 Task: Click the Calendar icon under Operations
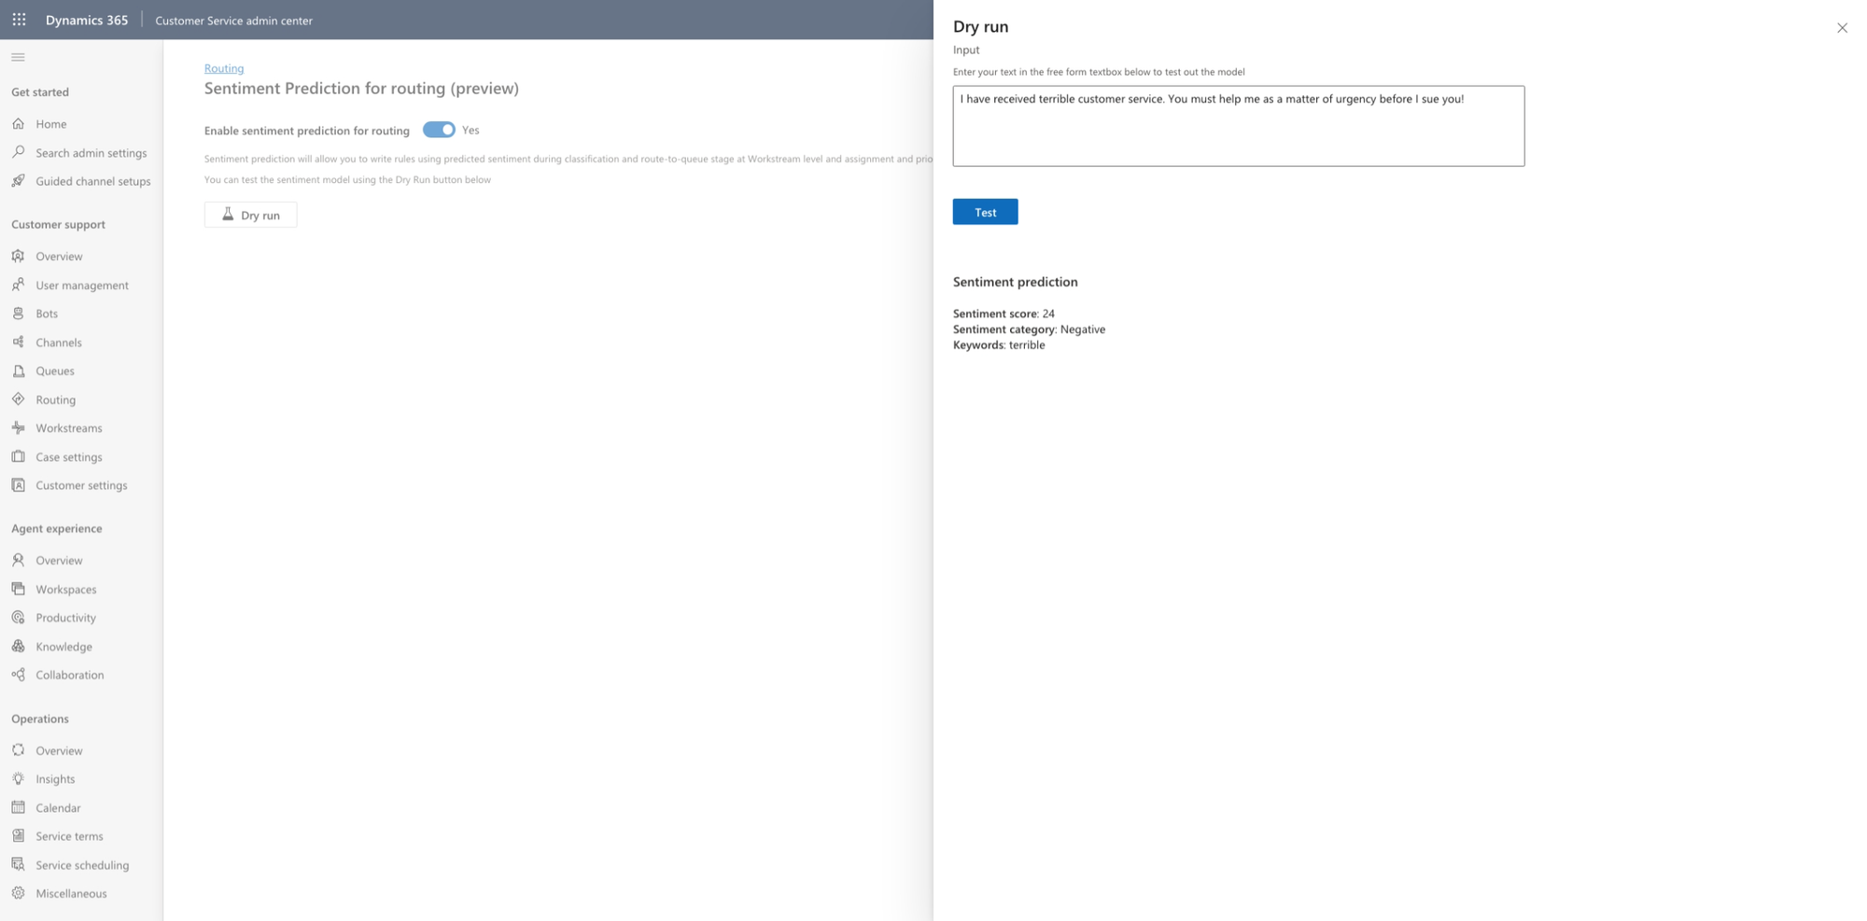pos(18,807)
